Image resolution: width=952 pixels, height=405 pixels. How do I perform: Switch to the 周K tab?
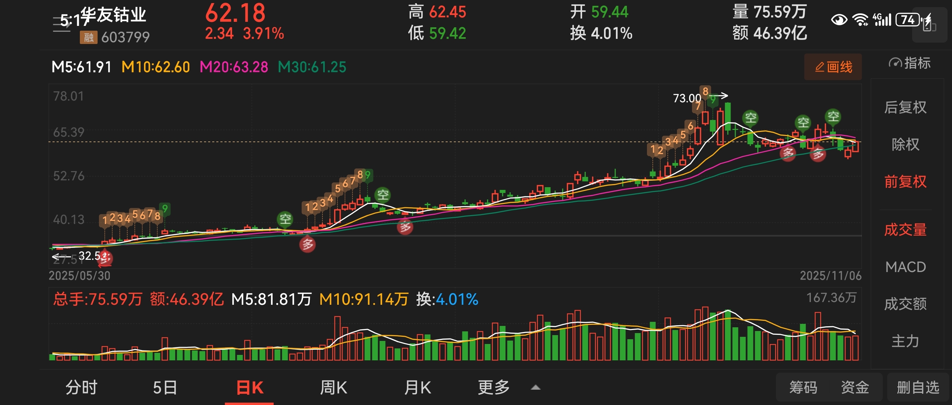click(x=333, y=387)
